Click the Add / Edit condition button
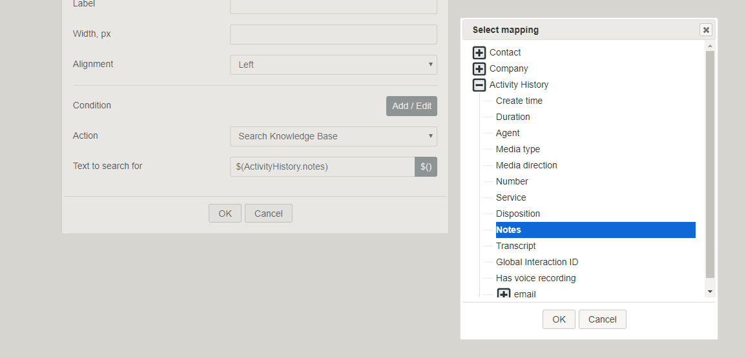This screenshot has width=746, height=358. pos(411,106)
